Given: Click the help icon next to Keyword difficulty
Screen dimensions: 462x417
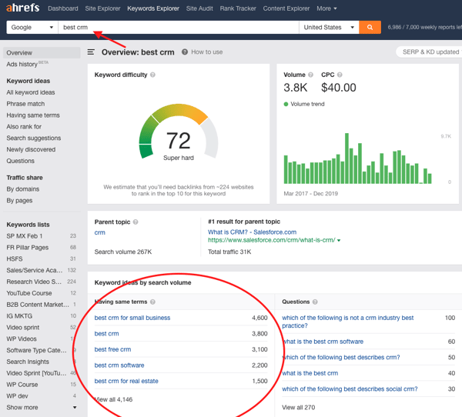Looking at the screenshot, I should (153, 75).
